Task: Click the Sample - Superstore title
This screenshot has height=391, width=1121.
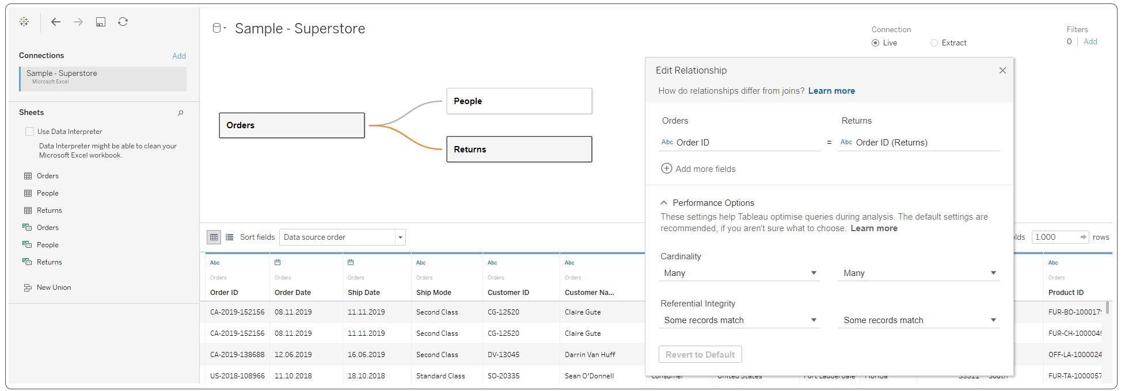Action: click(x=300, y=28)
